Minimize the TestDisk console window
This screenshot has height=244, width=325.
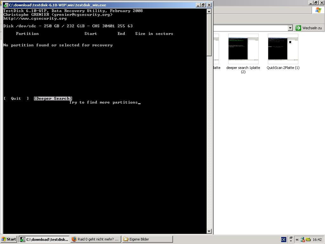point(198,5)
